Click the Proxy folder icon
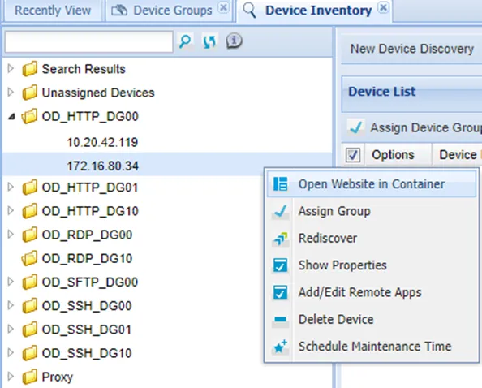Screen dimensions: 482x388 [x=30, y=377]
